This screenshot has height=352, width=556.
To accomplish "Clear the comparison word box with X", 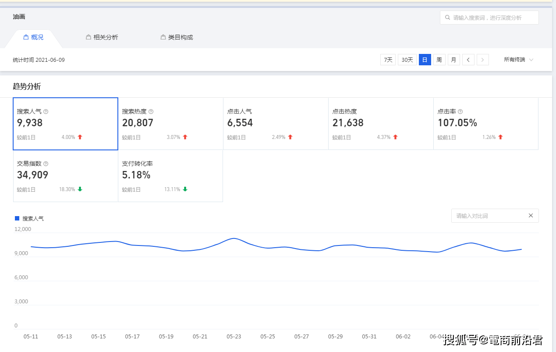I will tap(531, 216).
